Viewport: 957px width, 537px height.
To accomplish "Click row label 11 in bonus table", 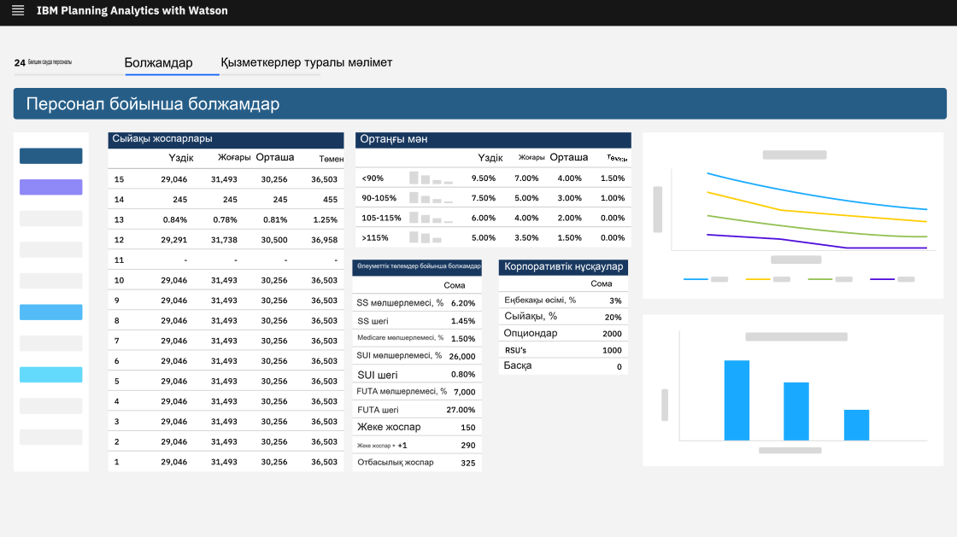I will click(119, 260).
